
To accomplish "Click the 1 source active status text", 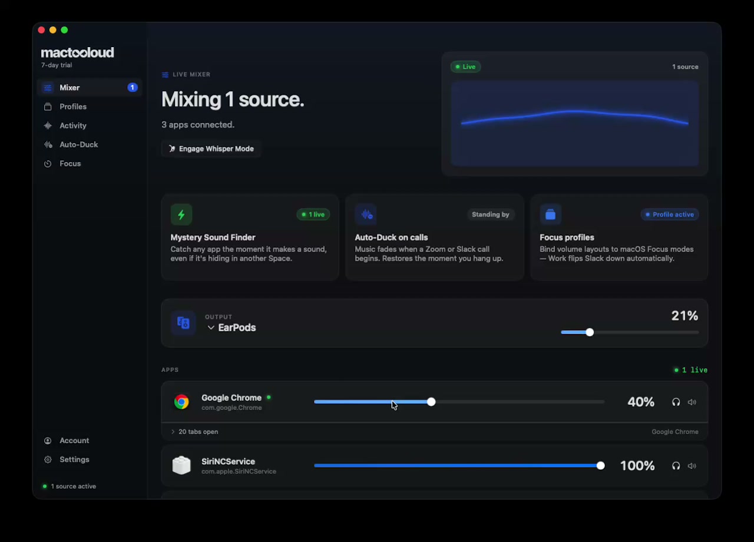I will [74, 487].
